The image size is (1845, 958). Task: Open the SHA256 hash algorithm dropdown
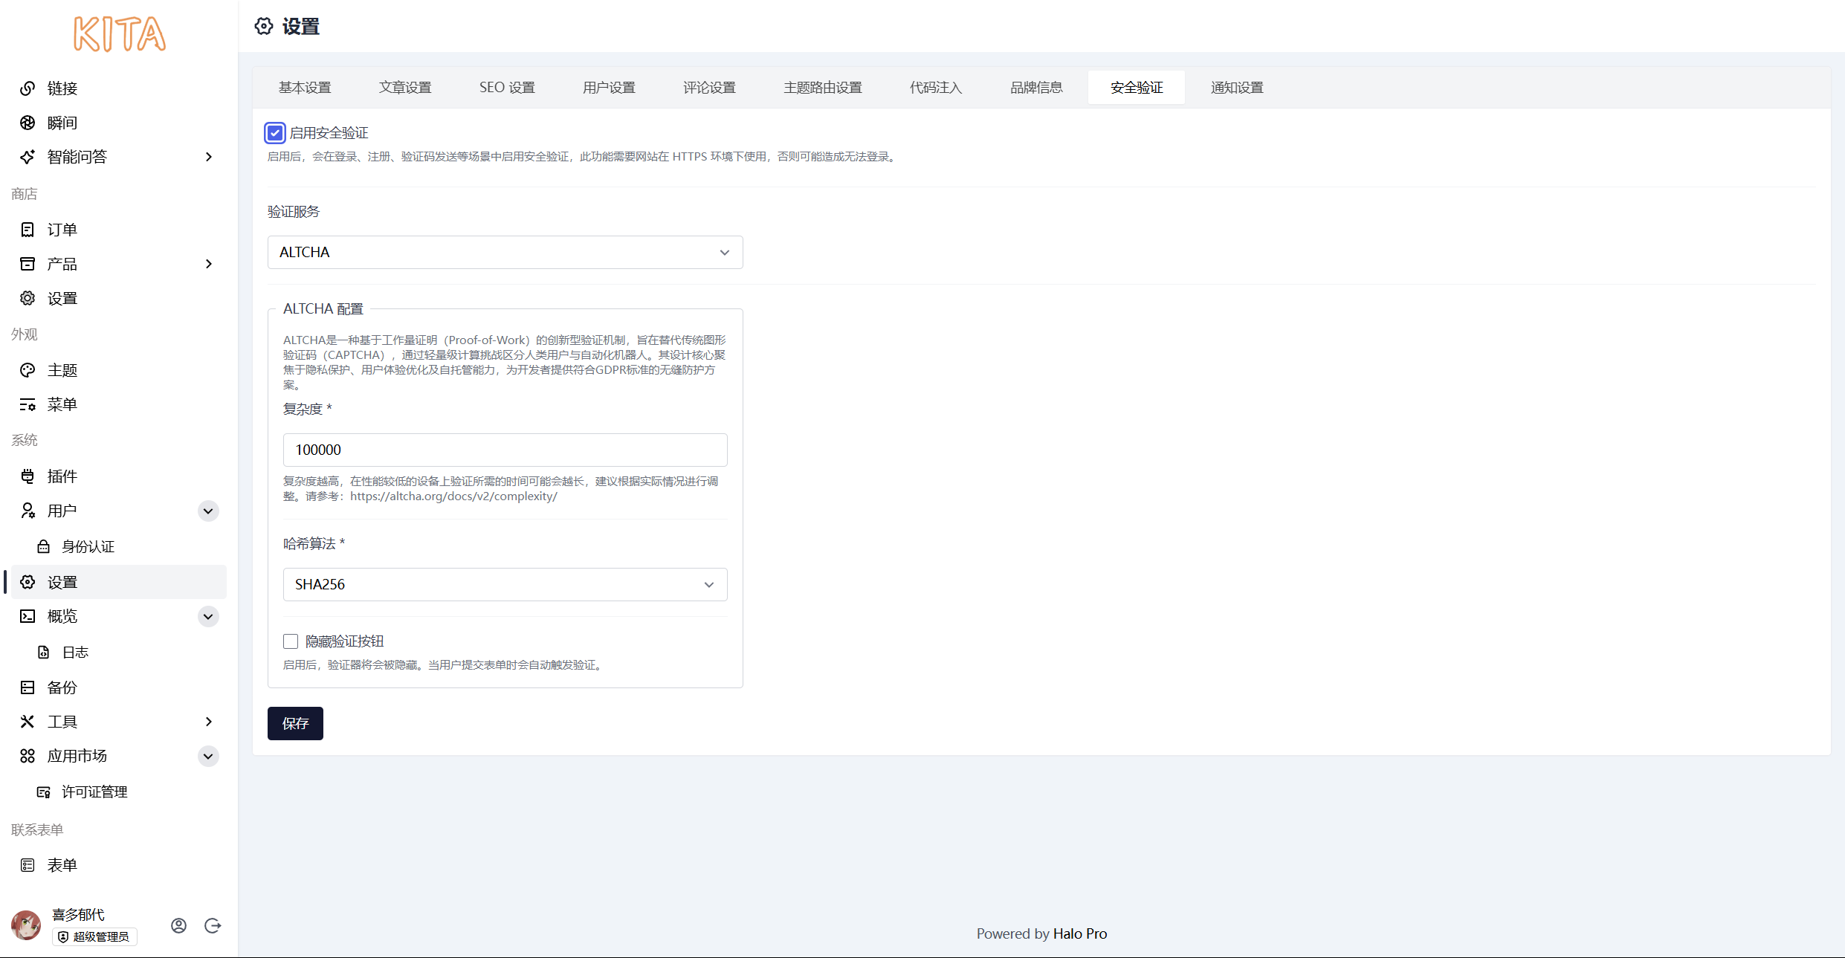click(505, 585)
